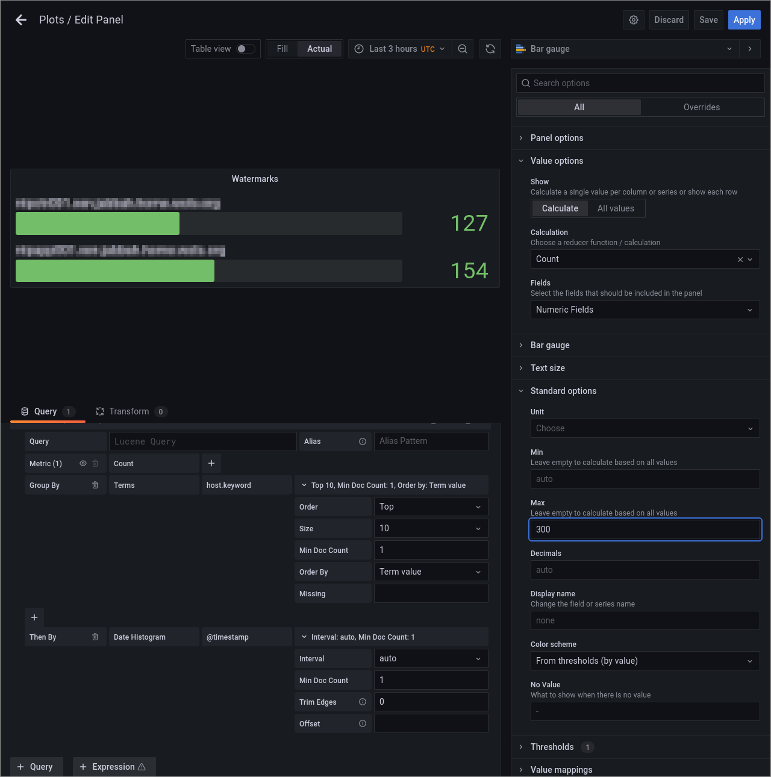Zoom out time range magnifier icon
The image size is (771, 777).
click(463, 49)
